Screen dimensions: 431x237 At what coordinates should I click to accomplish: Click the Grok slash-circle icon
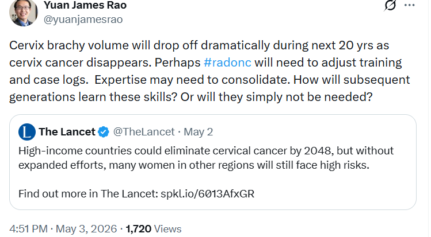(390, 5)
